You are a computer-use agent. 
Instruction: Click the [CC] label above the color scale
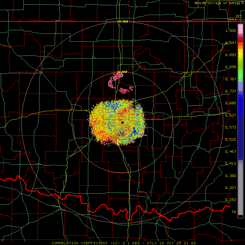point(232,19)
